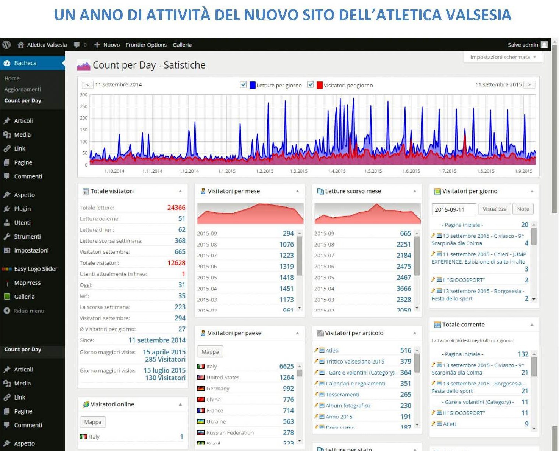Click the Easy Logo Slider sidebar icon
The width and height of the screenshot is (559, 451).
(7, 269)
